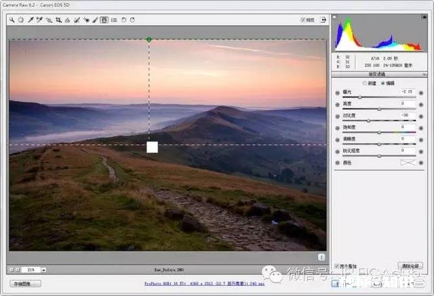Screen dimensions: 434x296
Task: Rotate image counterclockwise
Action: [x=123, y=20]
